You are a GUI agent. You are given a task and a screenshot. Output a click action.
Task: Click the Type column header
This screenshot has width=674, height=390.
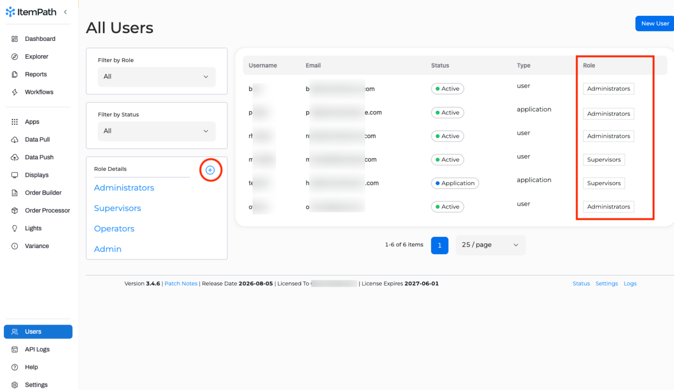pos(524,65)
